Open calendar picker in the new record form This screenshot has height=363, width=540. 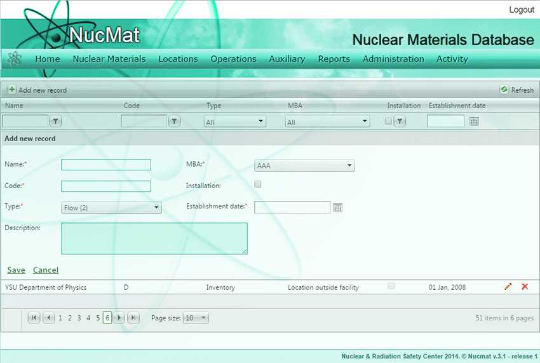pos(338,207)
